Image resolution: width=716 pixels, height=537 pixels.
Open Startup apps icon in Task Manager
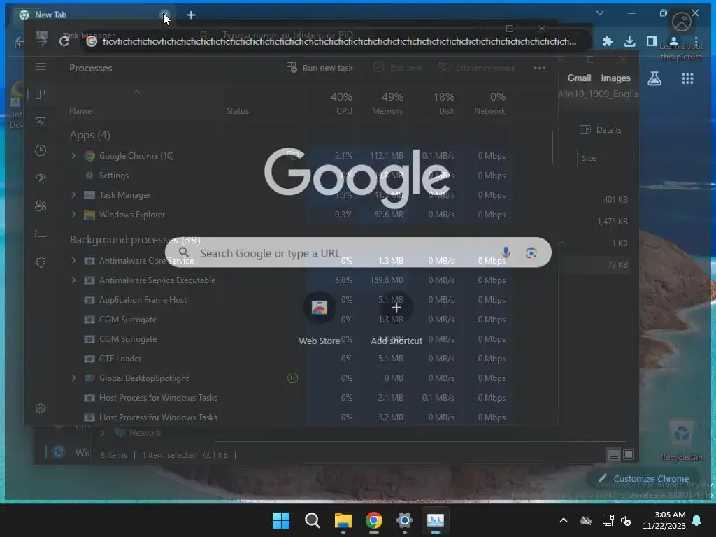coord(40,178)
